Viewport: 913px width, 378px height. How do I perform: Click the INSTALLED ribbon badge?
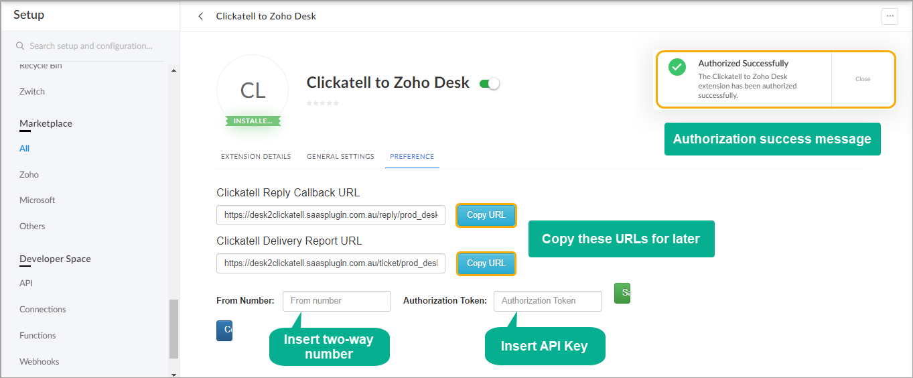253,121
